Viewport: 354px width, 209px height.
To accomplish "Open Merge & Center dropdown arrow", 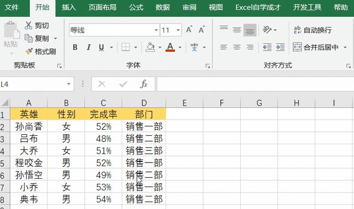I will coord(345,47).
